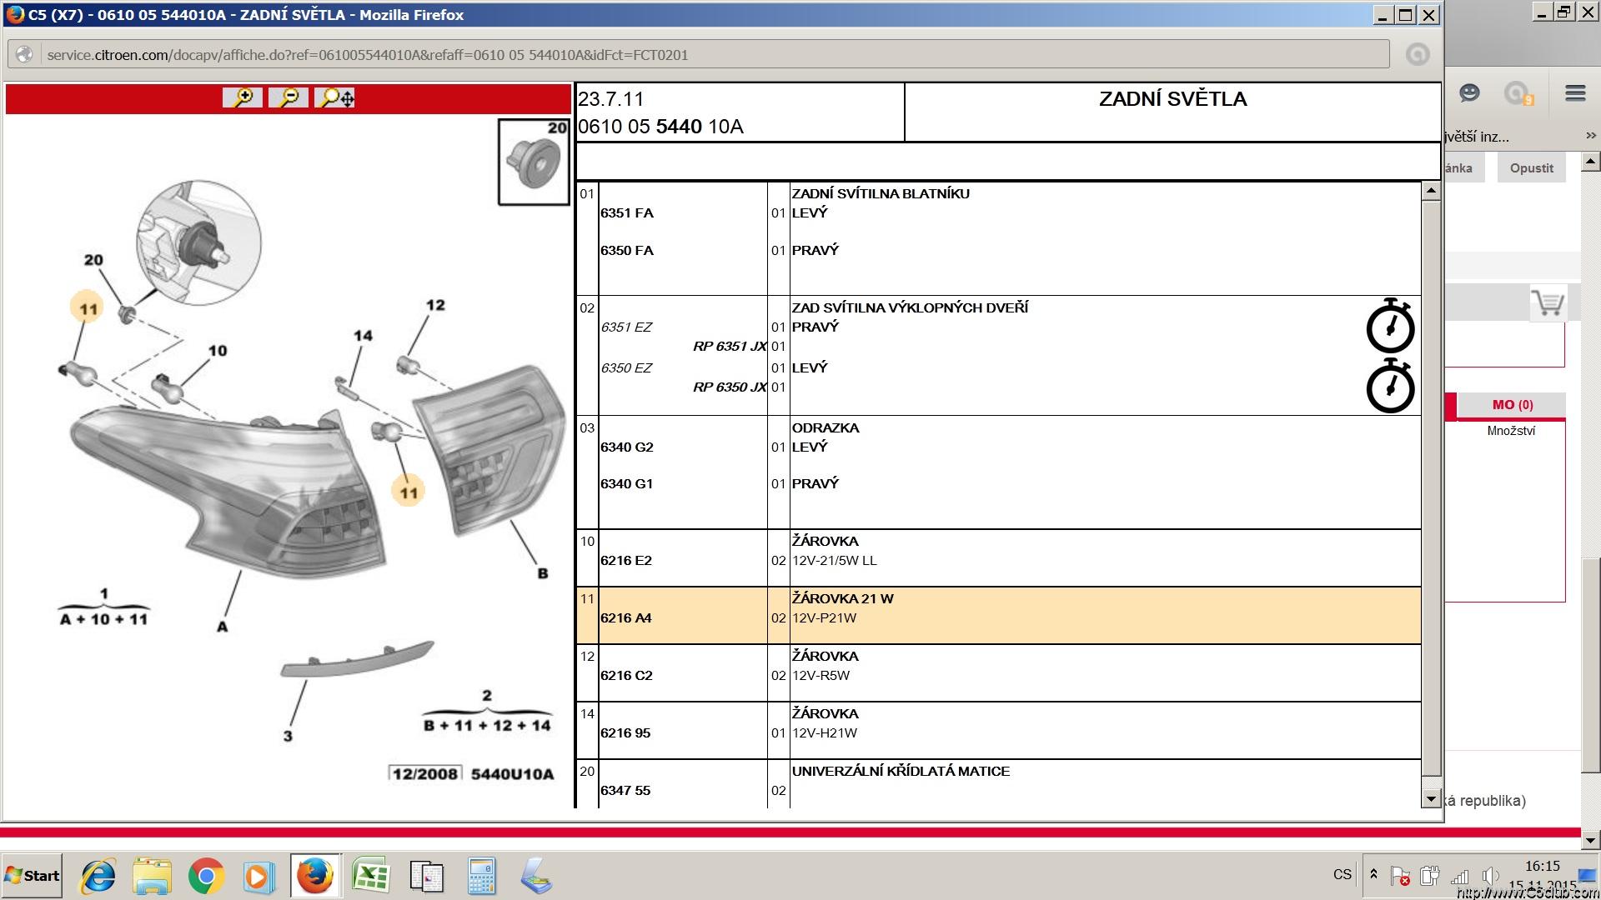The image size is (1601, 900).
Task: Select replacement part RP 6351 JX
Action: [x=730, y=347]
